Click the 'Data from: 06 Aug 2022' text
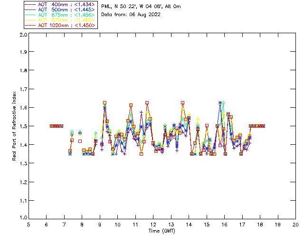Image resolution: width=304 pixels, height=243 pixels. [131, 15]
